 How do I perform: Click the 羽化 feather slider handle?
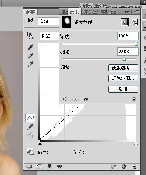(124, 59)
